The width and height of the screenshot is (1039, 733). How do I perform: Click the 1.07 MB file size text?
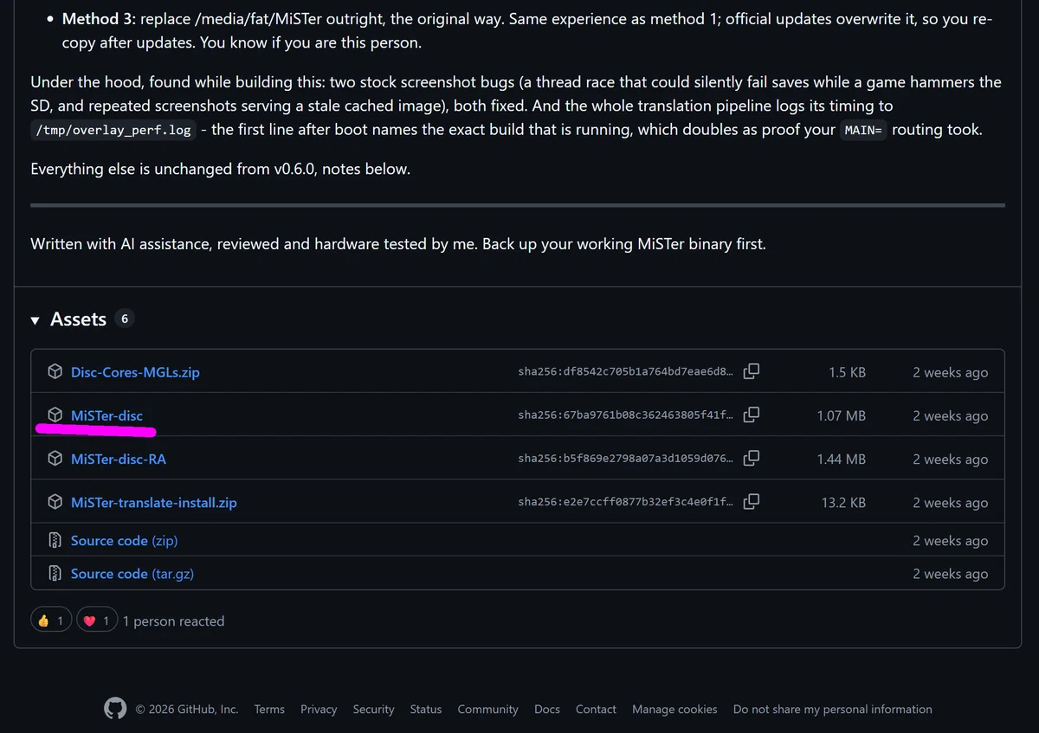(x=842, y=415)
